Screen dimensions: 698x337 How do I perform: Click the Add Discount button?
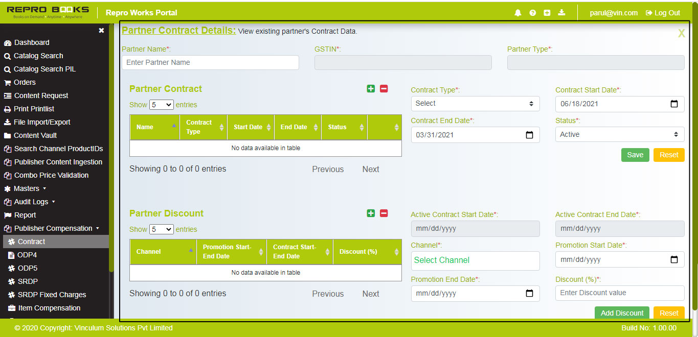coord(622,312)
